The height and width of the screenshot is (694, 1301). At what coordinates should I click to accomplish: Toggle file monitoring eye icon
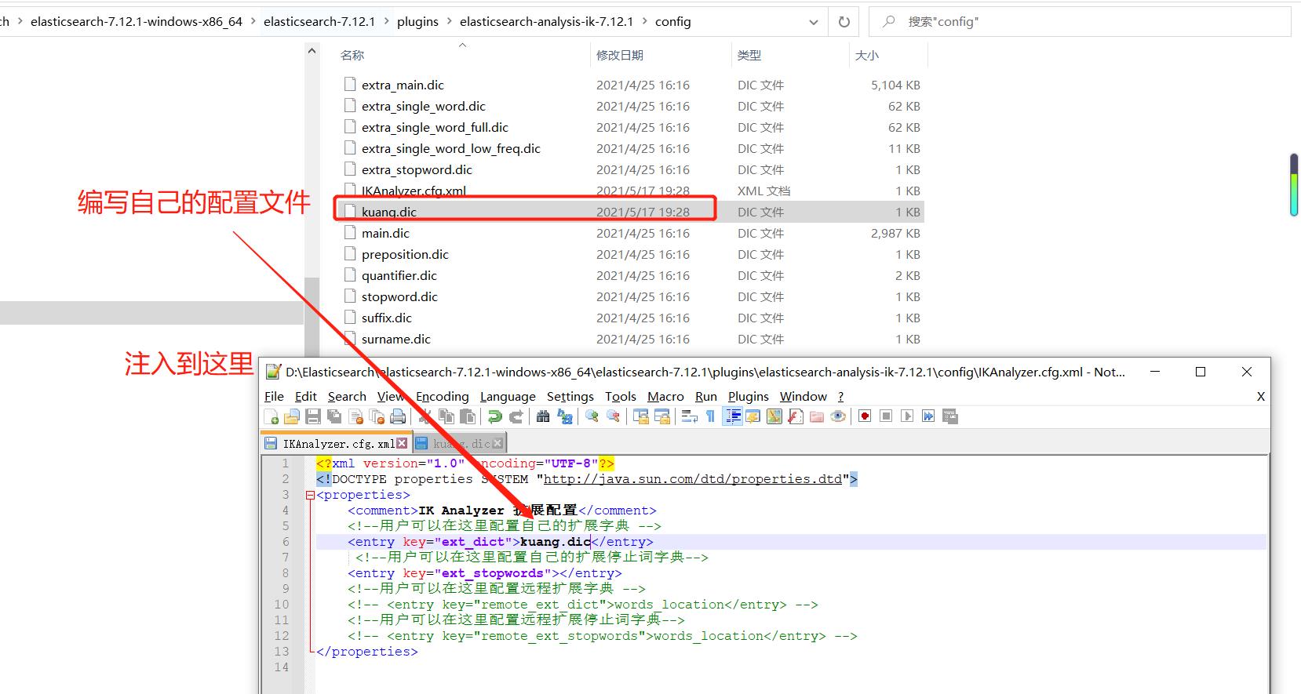(x=838, y=416)
